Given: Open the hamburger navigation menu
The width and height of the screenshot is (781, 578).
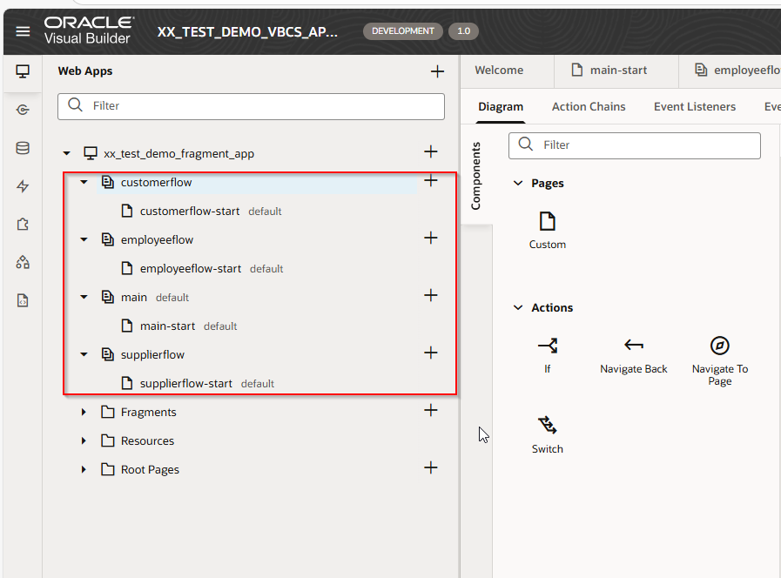Looking at the screenshot, I should [23, 31].
